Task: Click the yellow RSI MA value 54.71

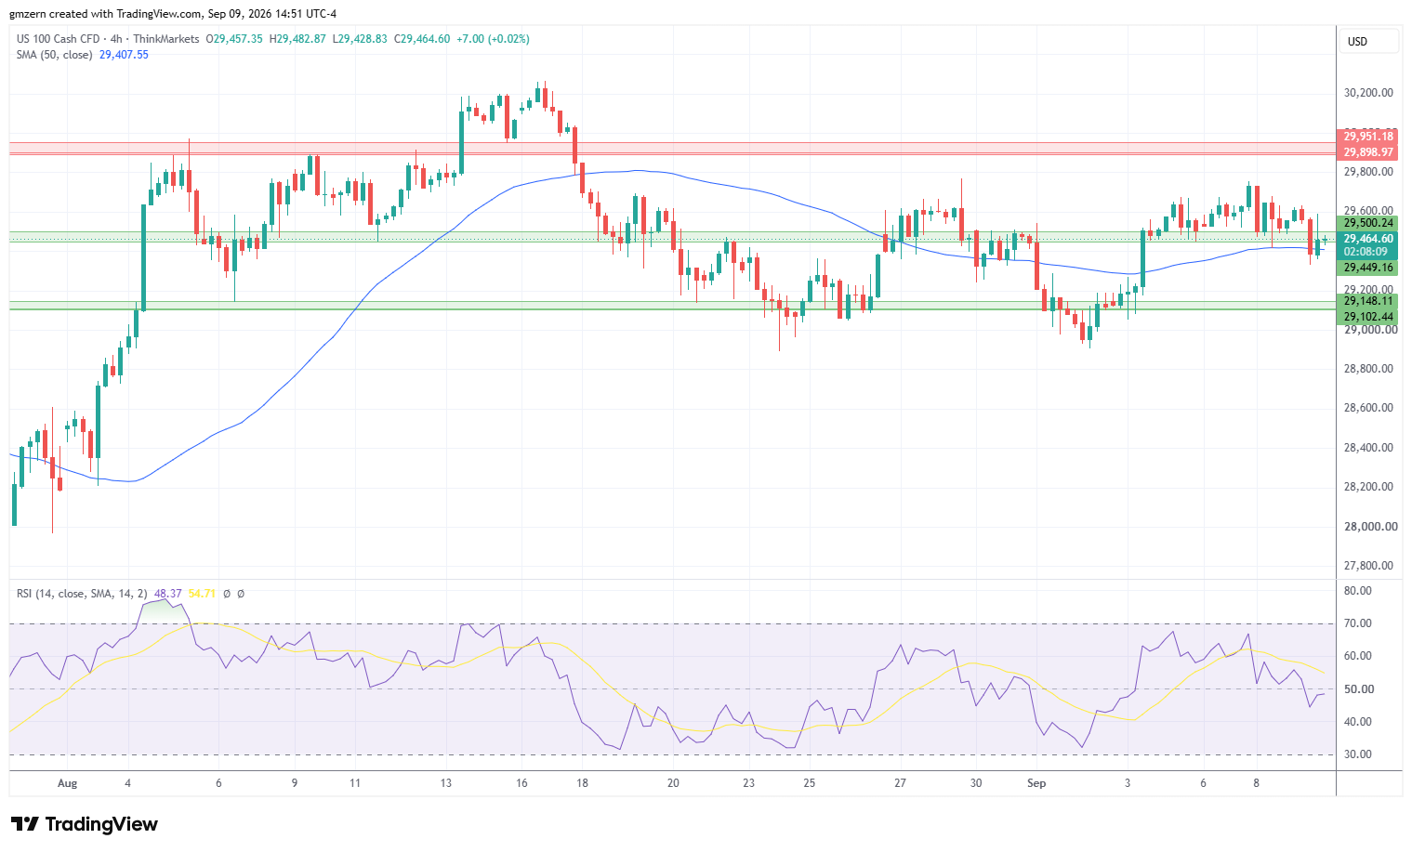Action: (202, 594)
